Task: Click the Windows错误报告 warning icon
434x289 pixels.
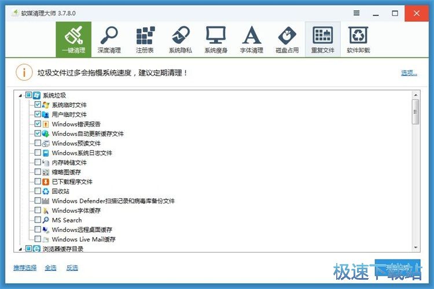Action: [x=46, y=124]
